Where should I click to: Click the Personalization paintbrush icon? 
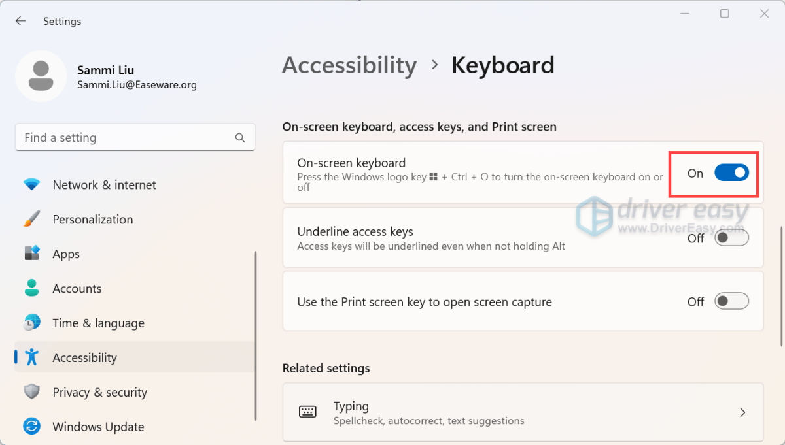(31, 220)
